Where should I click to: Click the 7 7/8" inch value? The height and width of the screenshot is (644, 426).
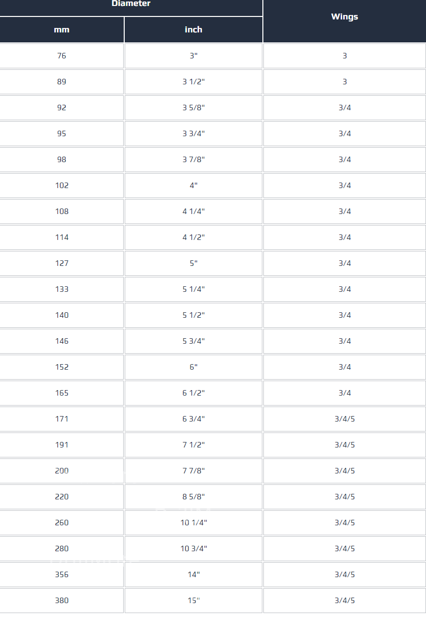coord(194,471)
